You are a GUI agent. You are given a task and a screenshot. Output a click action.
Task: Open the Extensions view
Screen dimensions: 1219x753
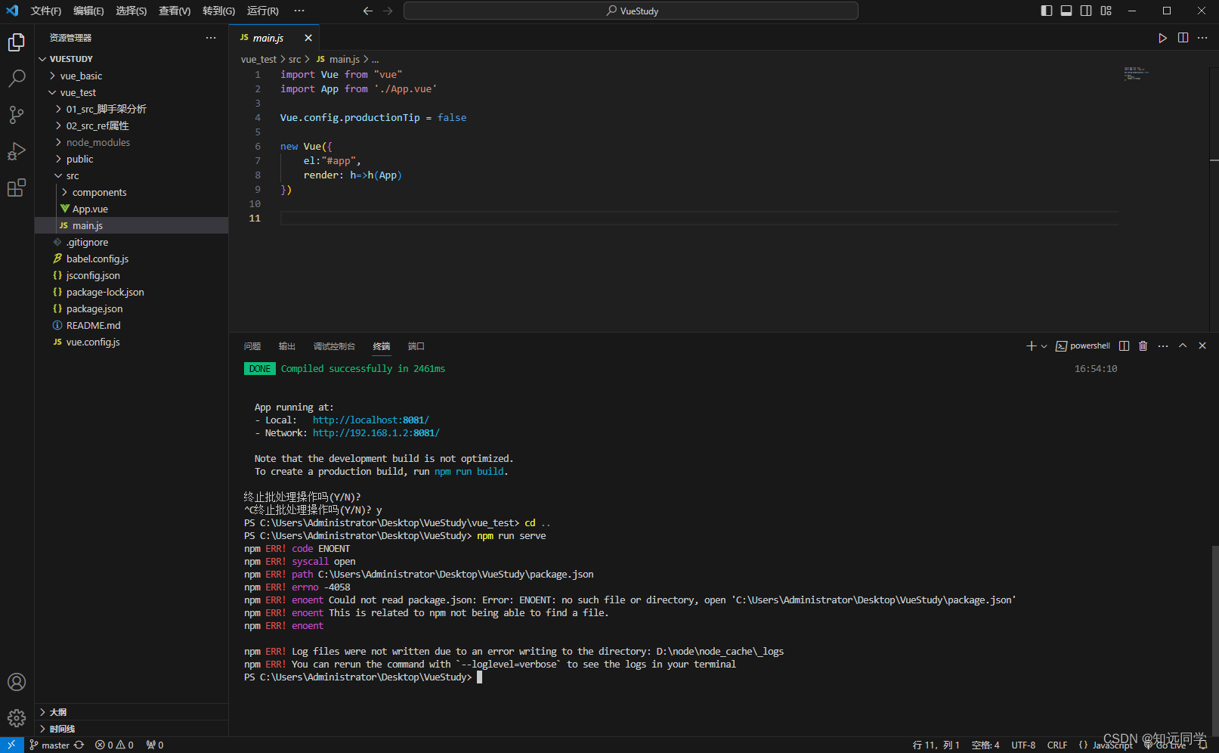(17, 187)
